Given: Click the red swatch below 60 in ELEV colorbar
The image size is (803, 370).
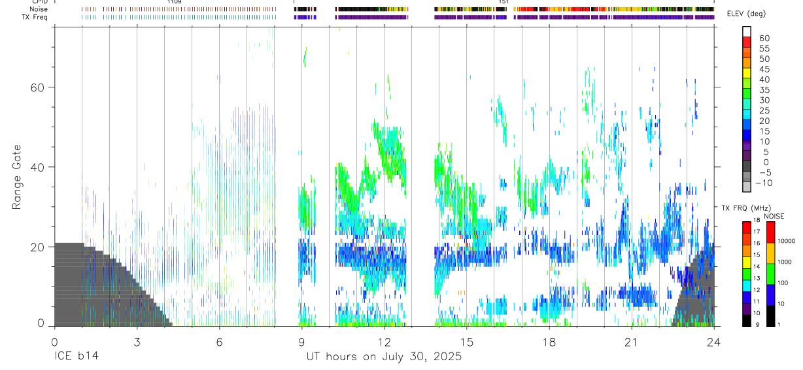Looking at the screenshot, I should point(747,42).
